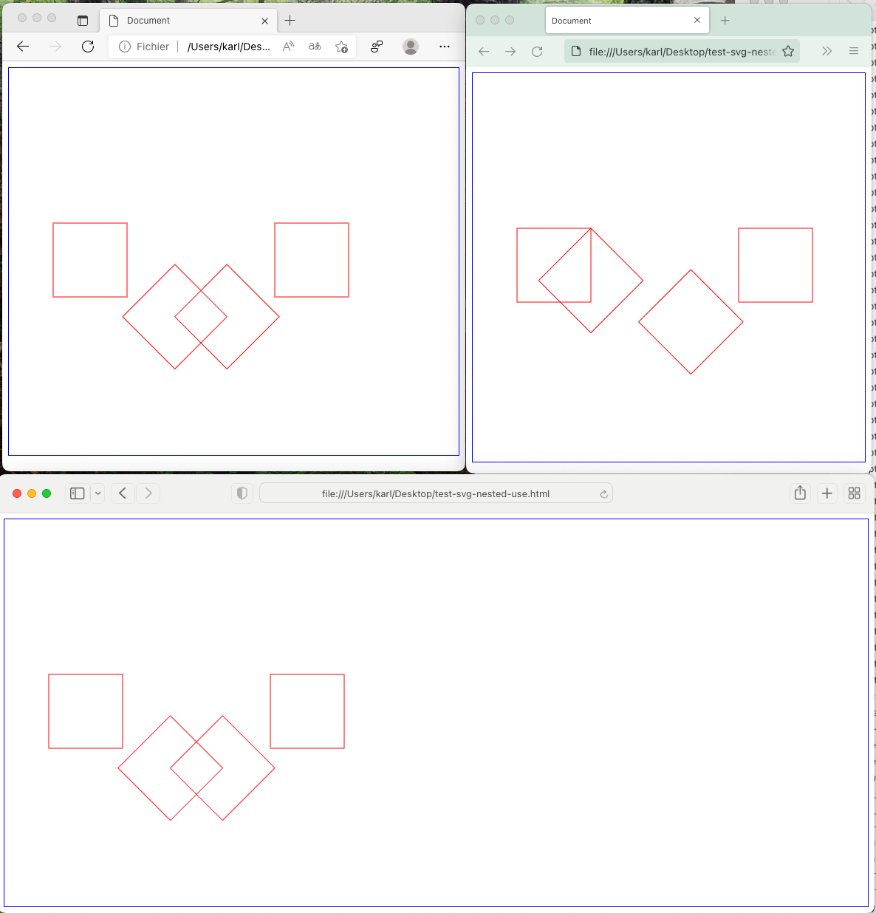Open Firefox's hamburger application menu
Image resolution: width=876 pixels, height=913 pixels.
[x=853, y=51]
